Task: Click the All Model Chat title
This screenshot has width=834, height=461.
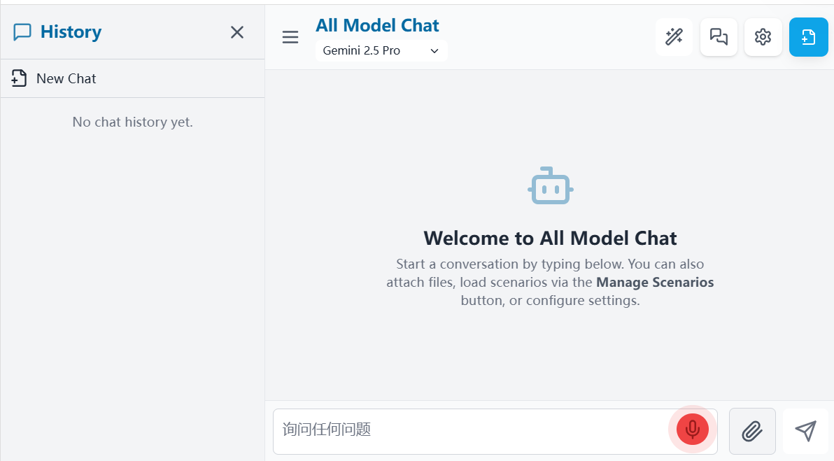Action: (x=377, y=25)
